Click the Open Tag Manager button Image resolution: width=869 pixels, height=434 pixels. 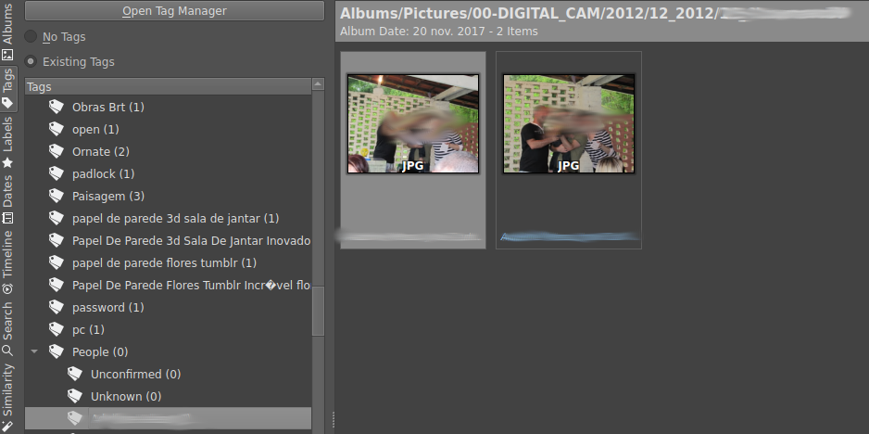[174, 11]
